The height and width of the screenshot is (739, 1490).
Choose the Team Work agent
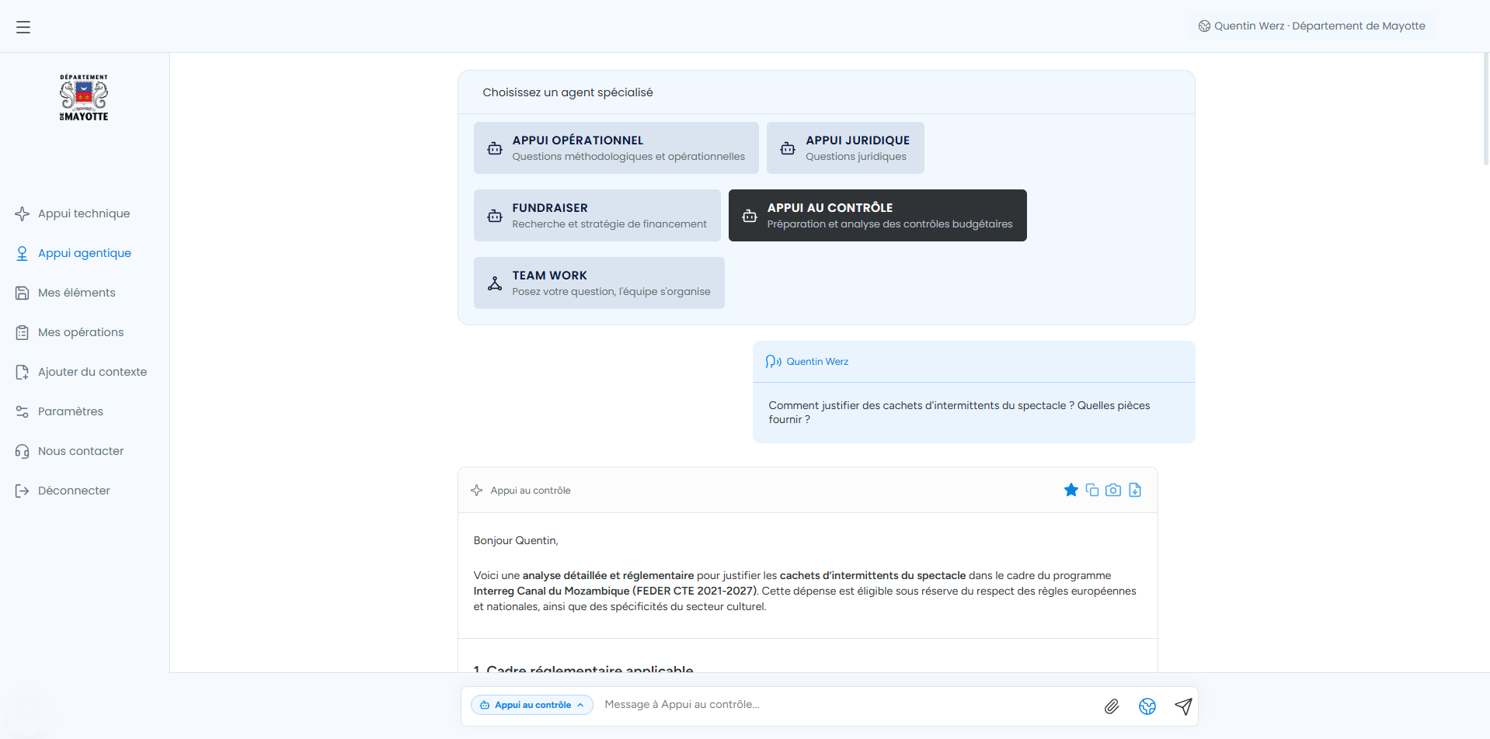(599, 283)
